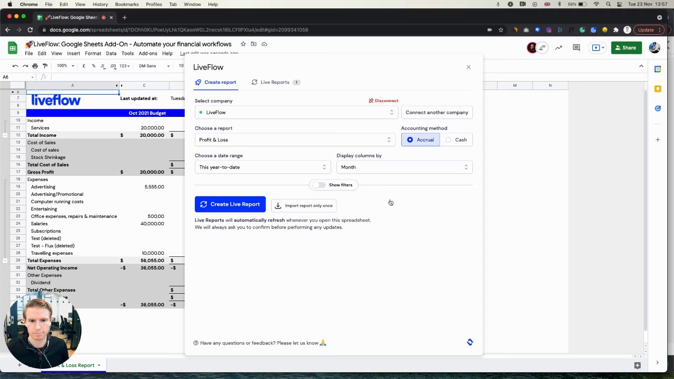
Task: Click the questions or feedback link
Action: (x=260, y=343)
